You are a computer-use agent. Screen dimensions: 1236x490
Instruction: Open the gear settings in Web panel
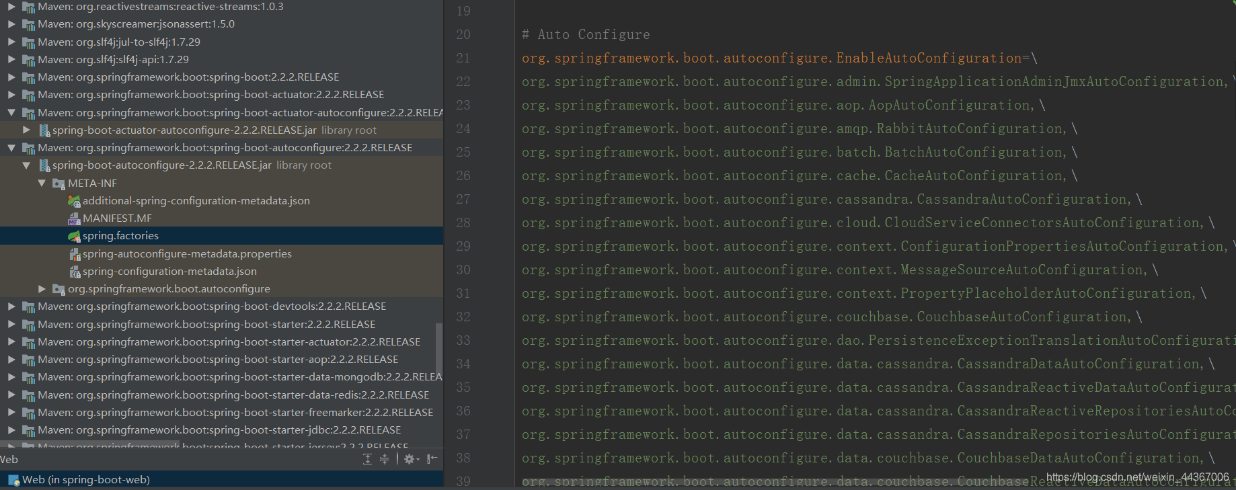[411, 459]
